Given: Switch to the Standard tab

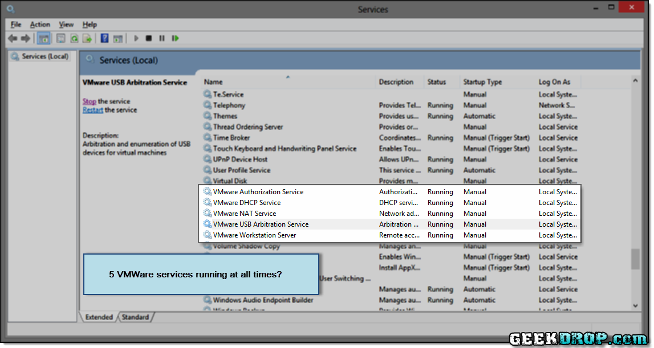Looking at the screenshot, I should click(135, 317).
